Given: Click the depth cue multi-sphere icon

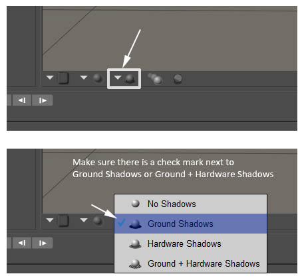Looking at the screenshot, I should point(155,79).
